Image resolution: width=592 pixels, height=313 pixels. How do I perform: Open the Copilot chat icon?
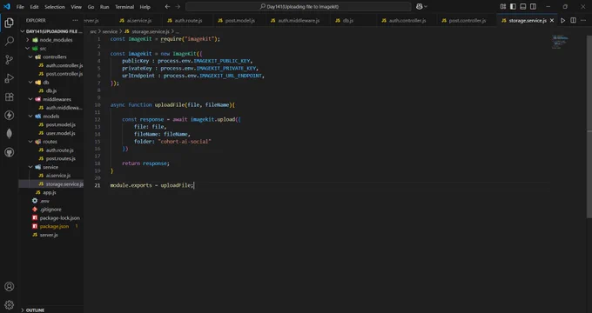(x=419, y=6)
